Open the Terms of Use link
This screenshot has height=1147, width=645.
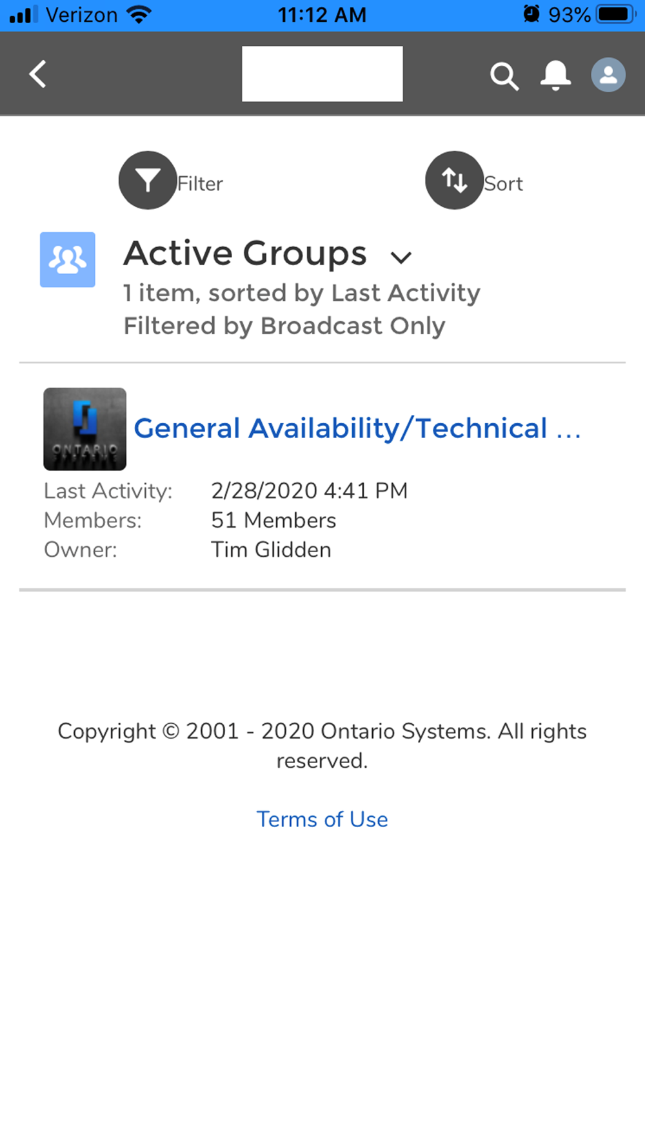[x=322, y=819]
